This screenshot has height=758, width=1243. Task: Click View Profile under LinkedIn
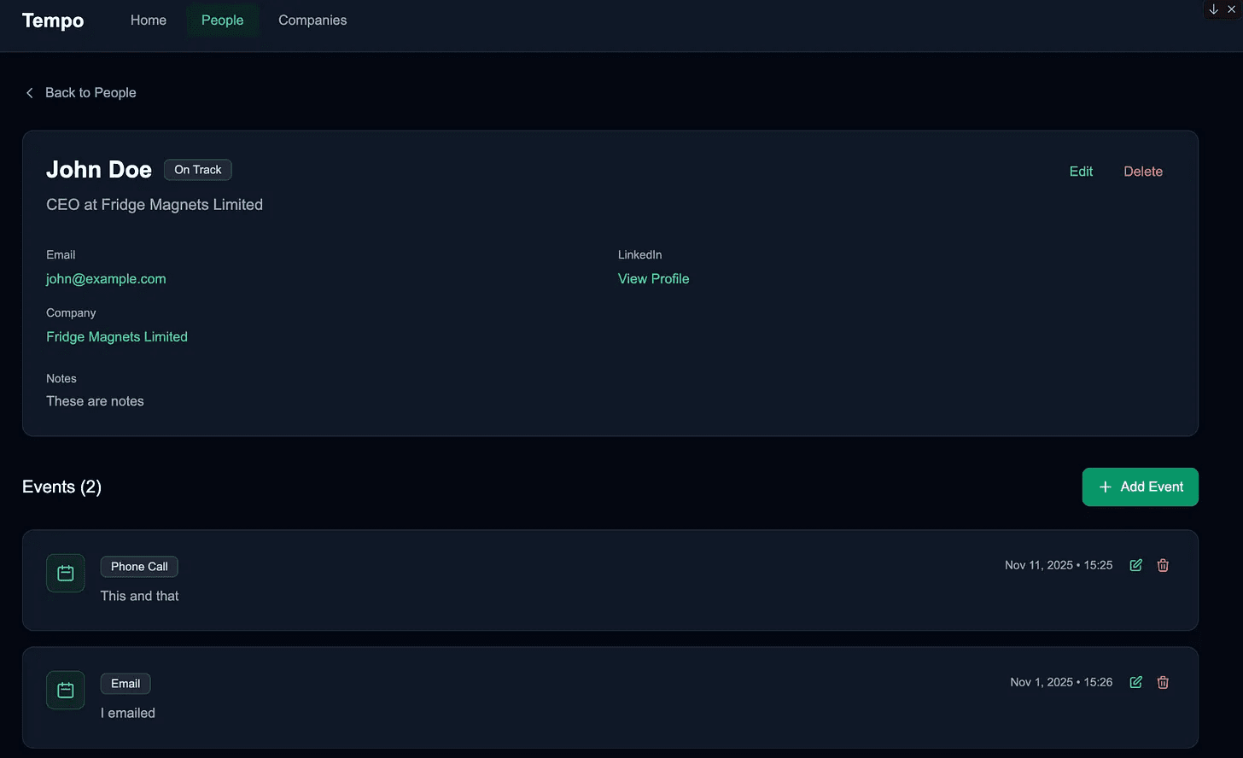(653, 278)
